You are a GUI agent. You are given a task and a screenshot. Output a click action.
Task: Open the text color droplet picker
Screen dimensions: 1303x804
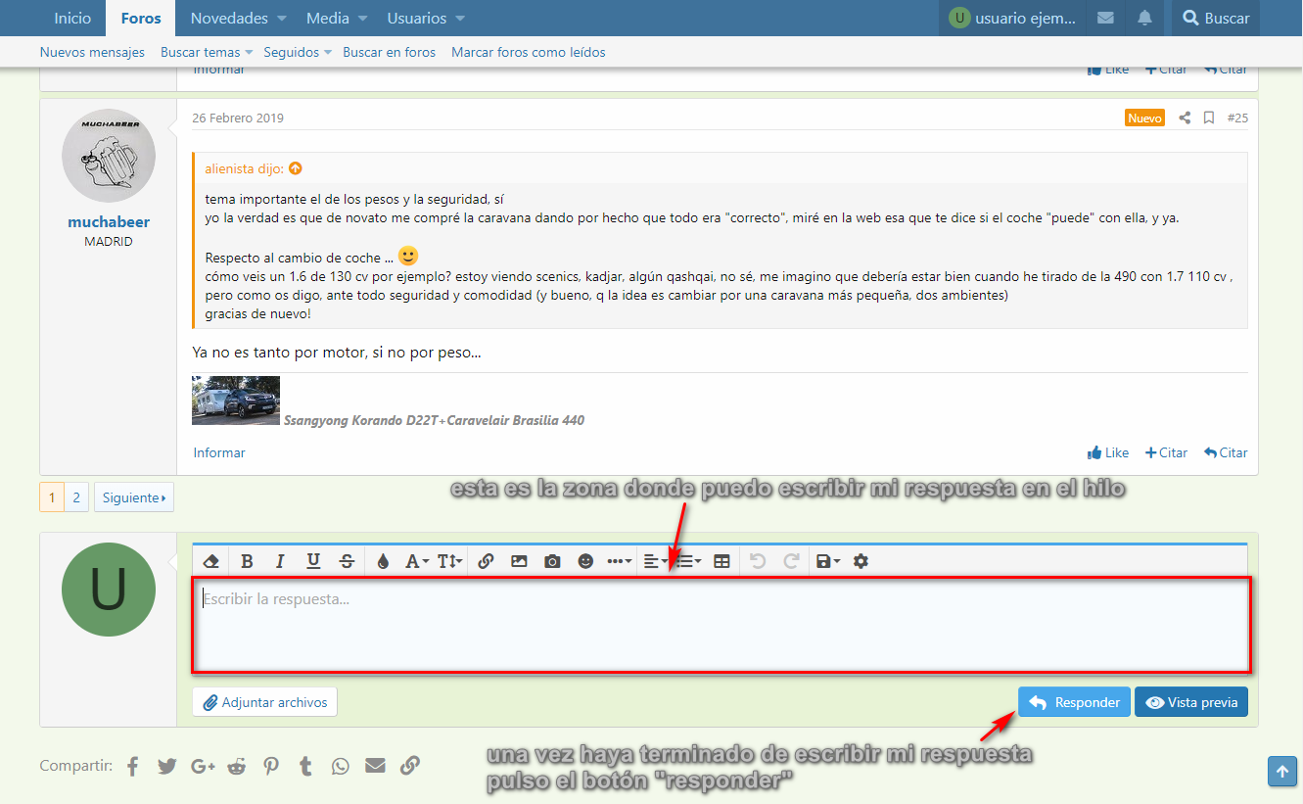[x=383, y=561]
